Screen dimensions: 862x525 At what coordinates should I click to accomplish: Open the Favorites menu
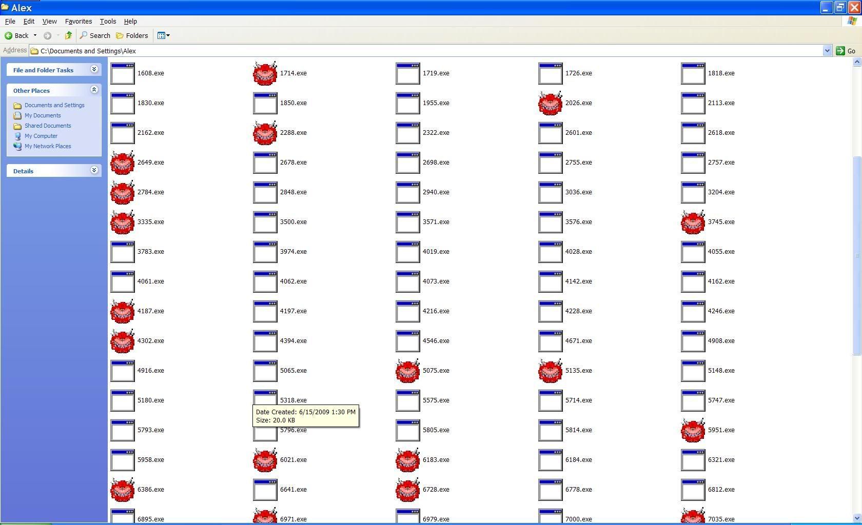click(78, 22)
